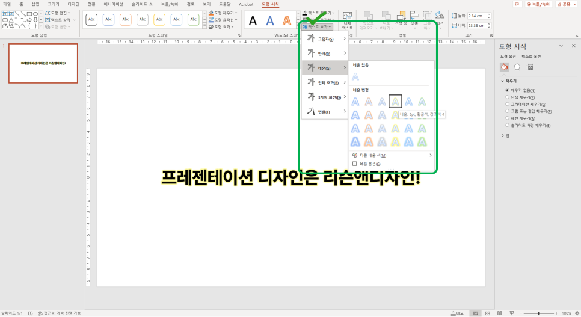Open the 도형 윤곽선 dropdown
581x317 pixels.
[223, 20]
